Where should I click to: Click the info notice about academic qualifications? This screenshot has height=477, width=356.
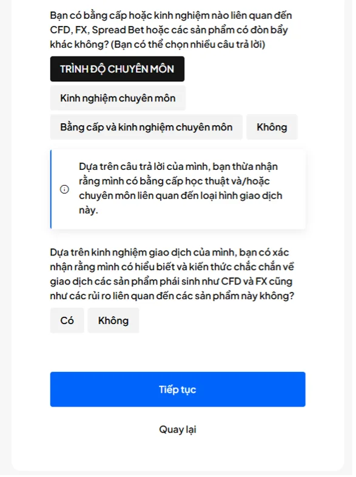[178, 189]
